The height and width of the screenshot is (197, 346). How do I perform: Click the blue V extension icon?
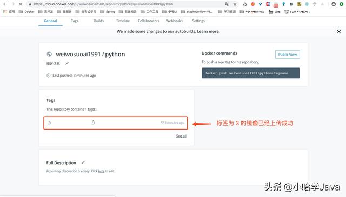pos(261,4)
